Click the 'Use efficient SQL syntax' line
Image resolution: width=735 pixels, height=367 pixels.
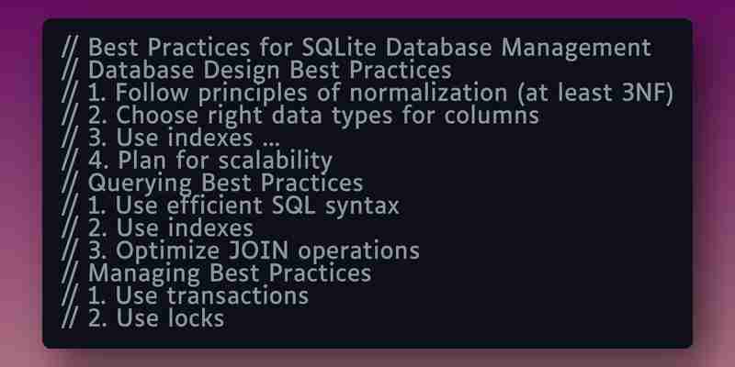(x=231, y=206)
